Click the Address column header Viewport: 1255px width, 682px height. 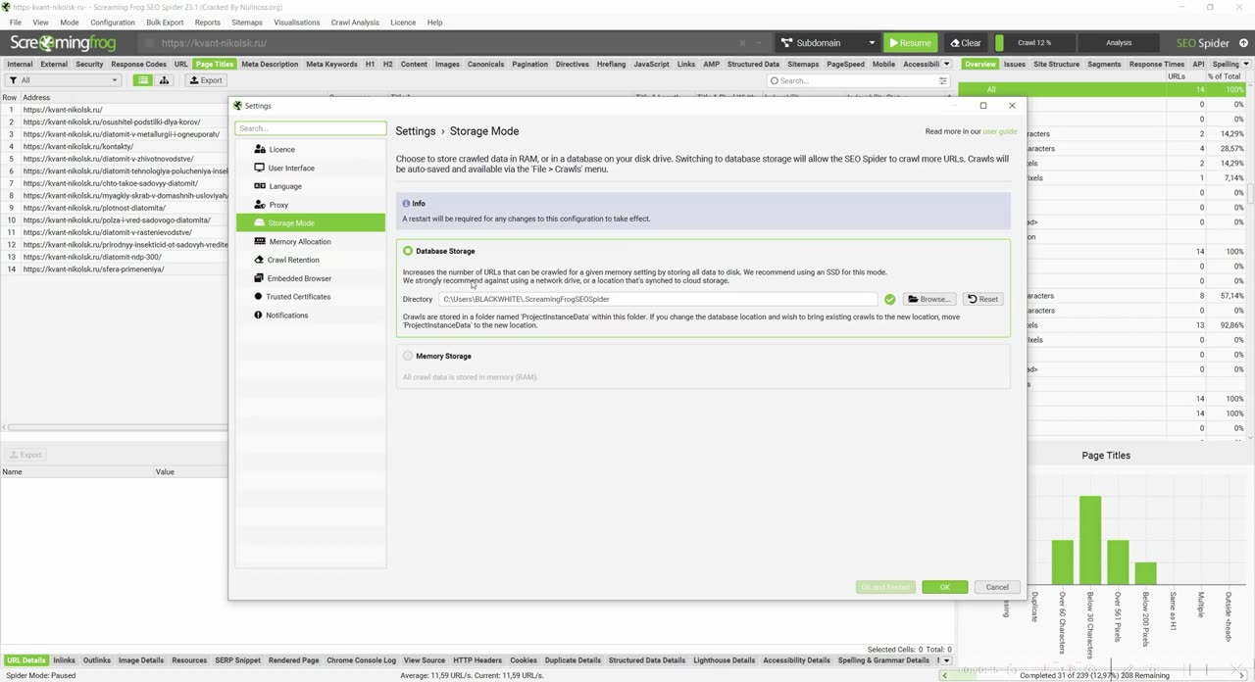tap(36, 97)
